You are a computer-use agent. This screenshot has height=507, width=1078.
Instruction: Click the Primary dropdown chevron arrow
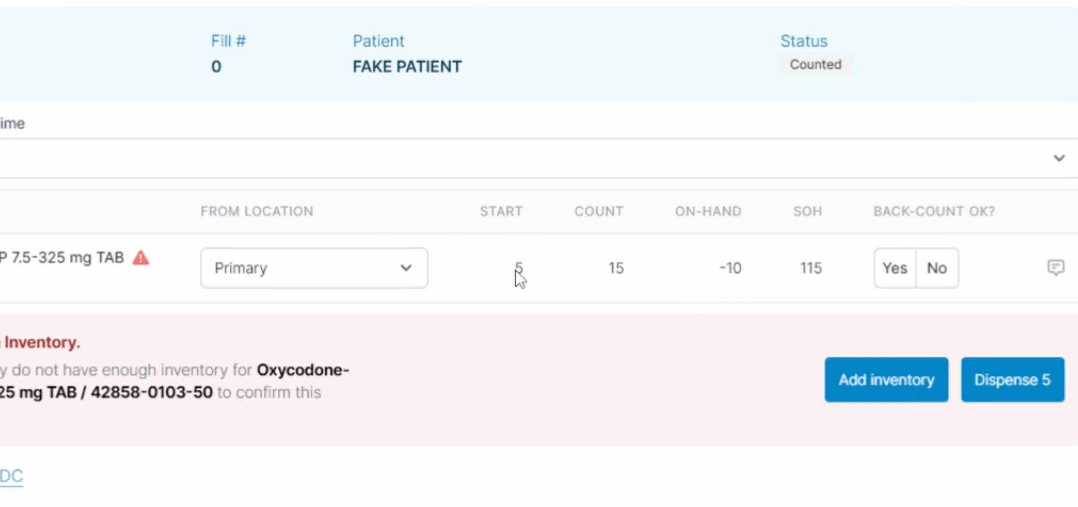406,268
